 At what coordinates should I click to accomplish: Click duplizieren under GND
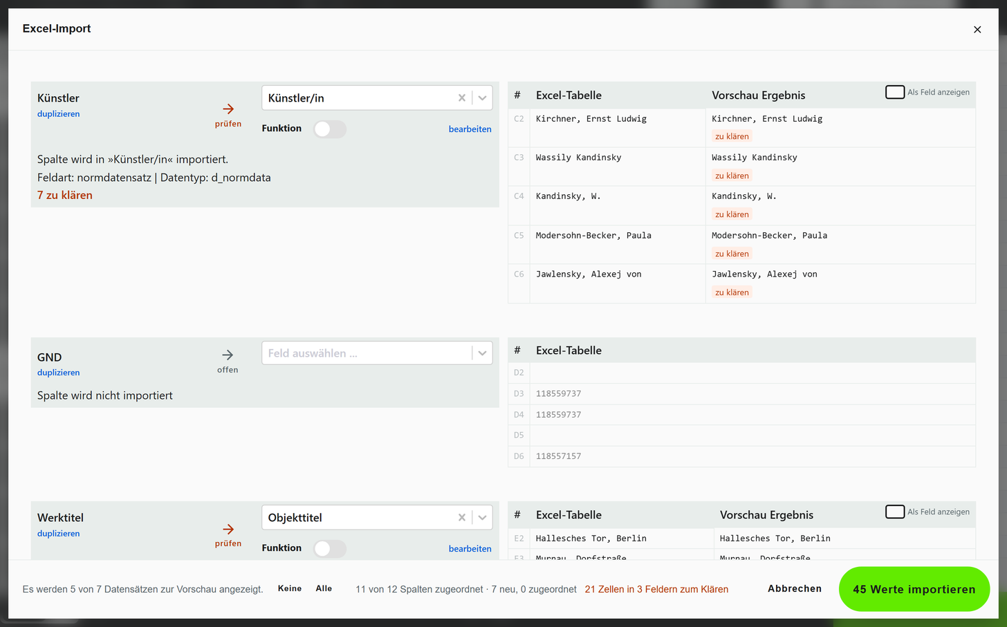coord(58,373)
